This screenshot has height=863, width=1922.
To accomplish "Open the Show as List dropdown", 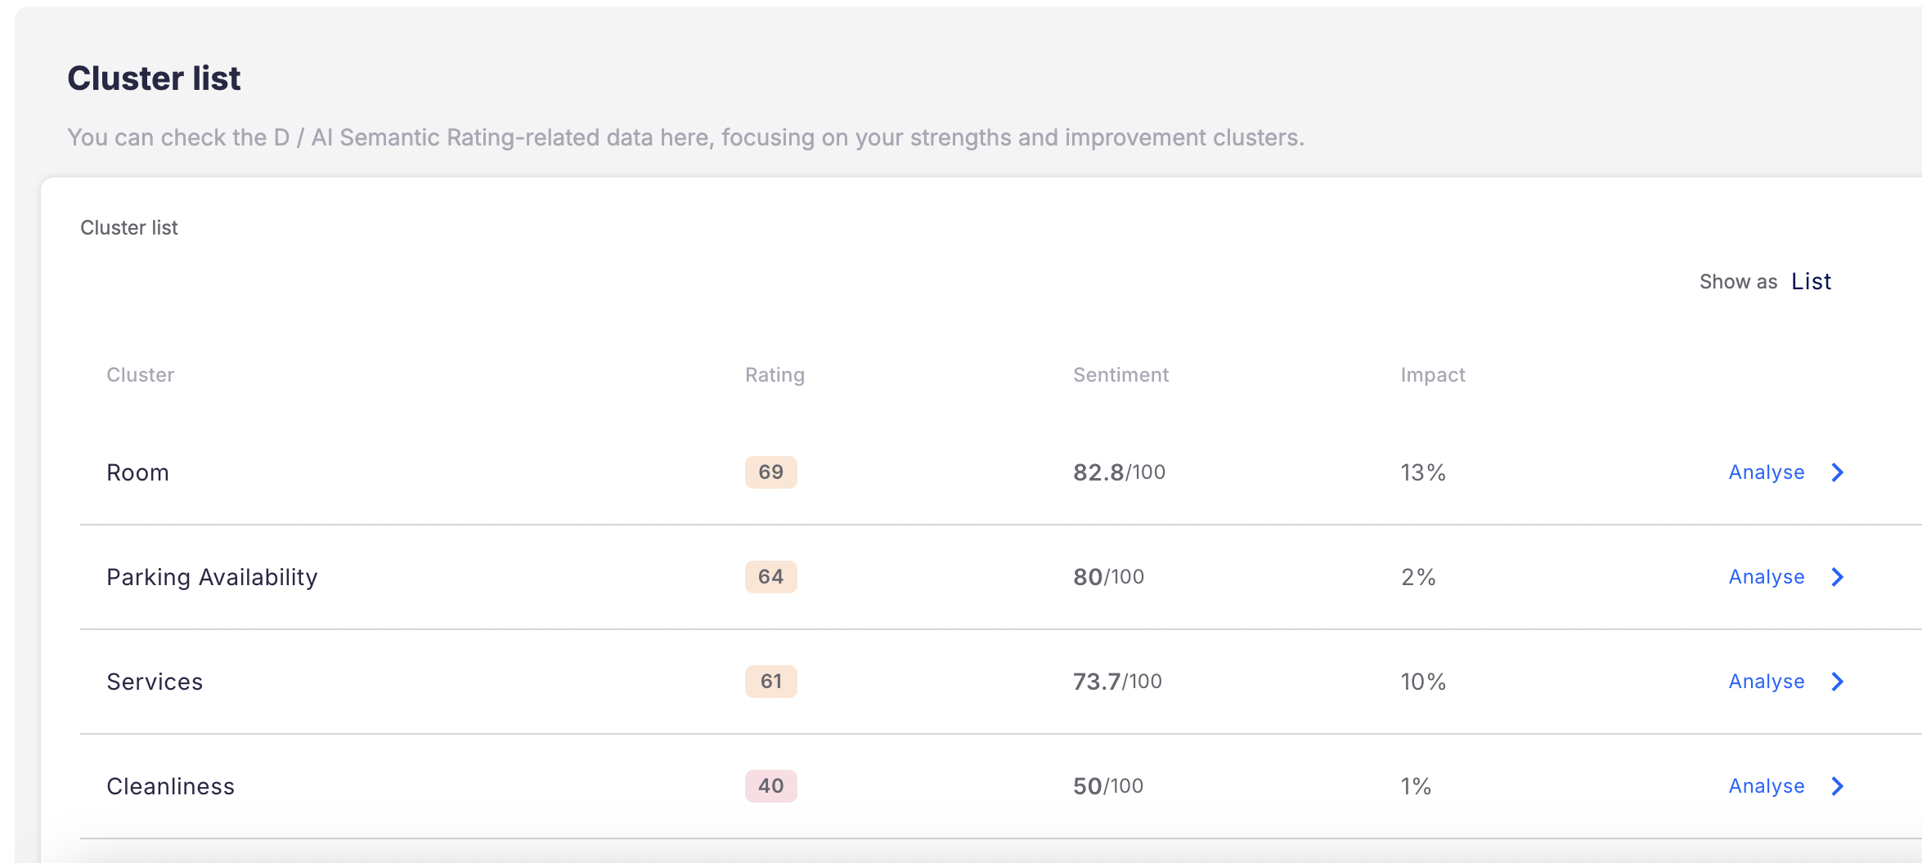I will point(1811,281).
